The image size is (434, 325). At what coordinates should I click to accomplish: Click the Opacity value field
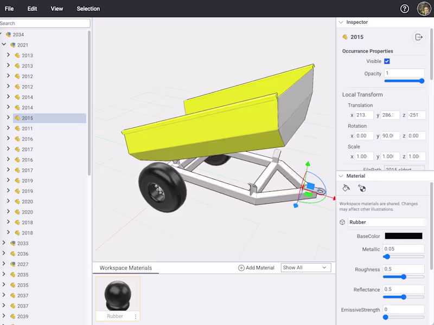coord(404,73)
